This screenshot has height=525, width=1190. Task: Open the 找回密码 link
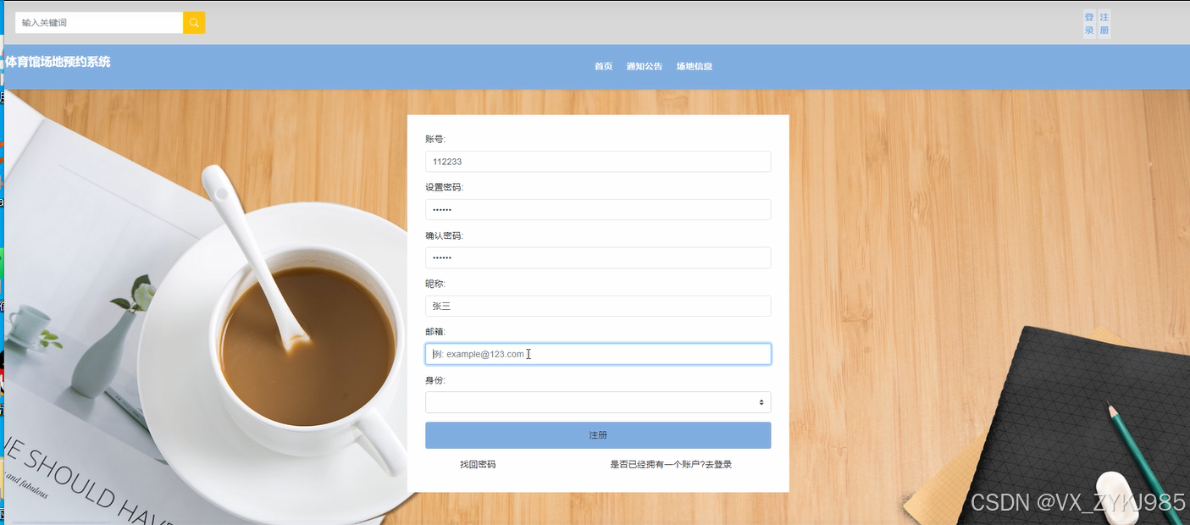(x=478, y=465)
